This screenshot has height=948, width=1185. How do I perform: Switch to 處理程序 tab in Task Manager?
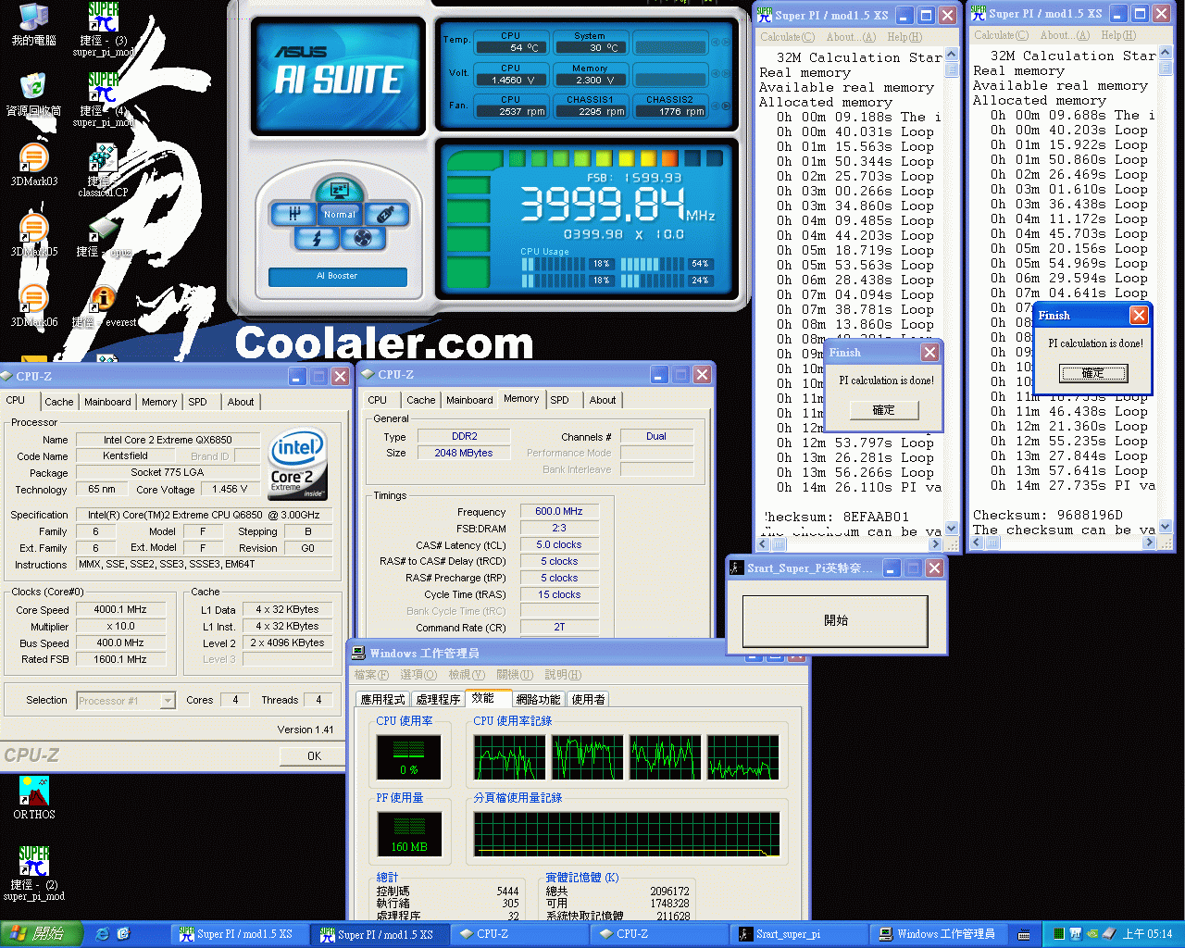point(438,699)
